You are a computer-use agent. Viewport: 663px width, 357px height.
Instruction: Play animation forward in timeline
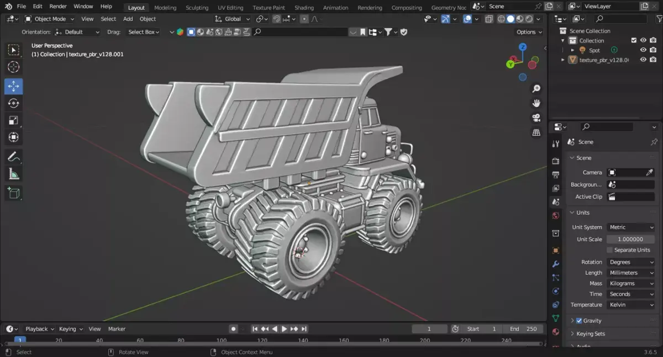point(285,329)
